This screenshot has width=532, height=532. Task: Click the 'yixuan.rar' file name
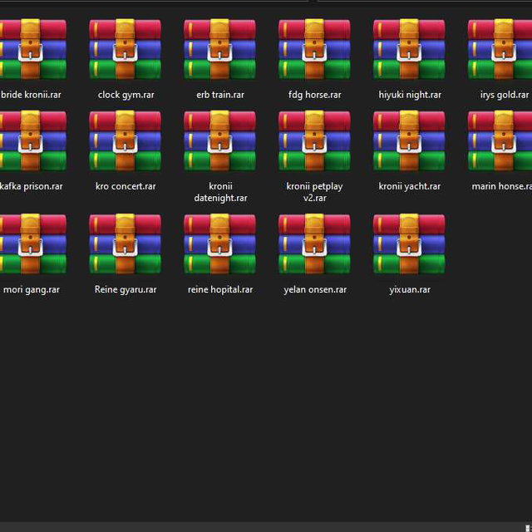410,290
